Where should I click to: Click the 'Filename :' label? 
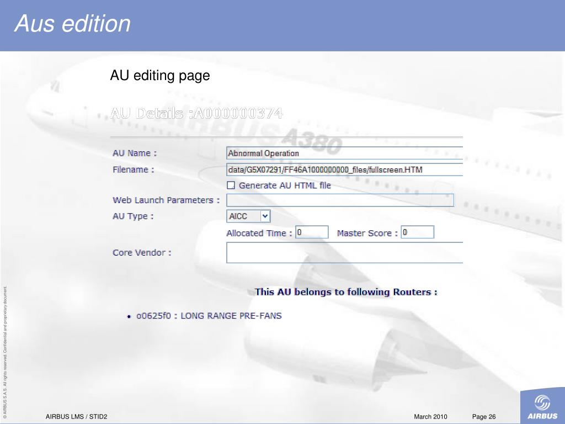tap(134, 169)
